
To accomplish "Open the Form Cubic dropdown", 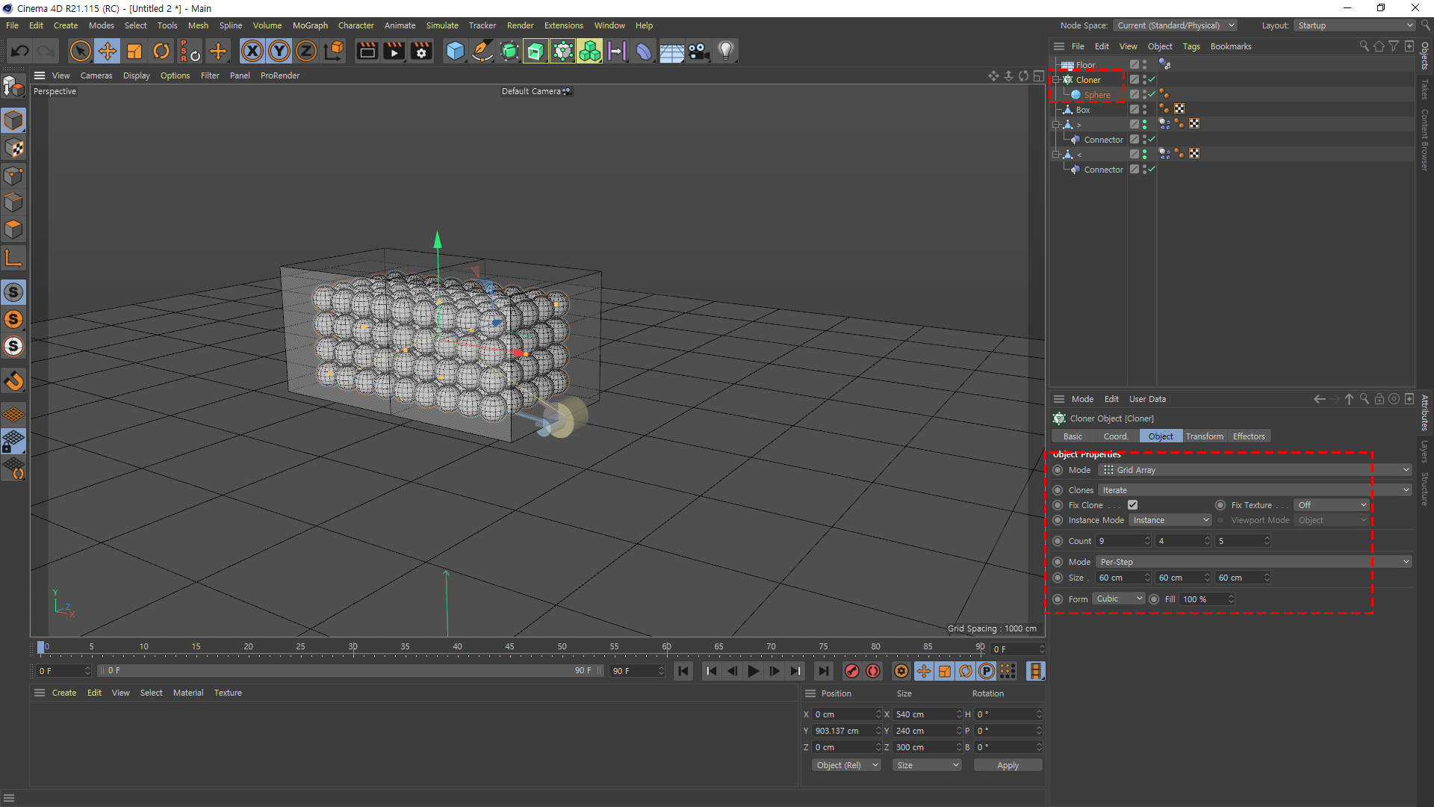I will [1119, 599].
